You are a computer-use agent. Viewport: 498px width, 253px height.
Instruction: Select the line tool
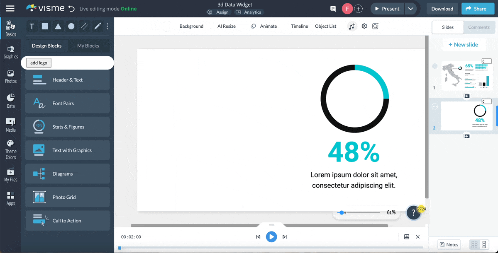84,26
